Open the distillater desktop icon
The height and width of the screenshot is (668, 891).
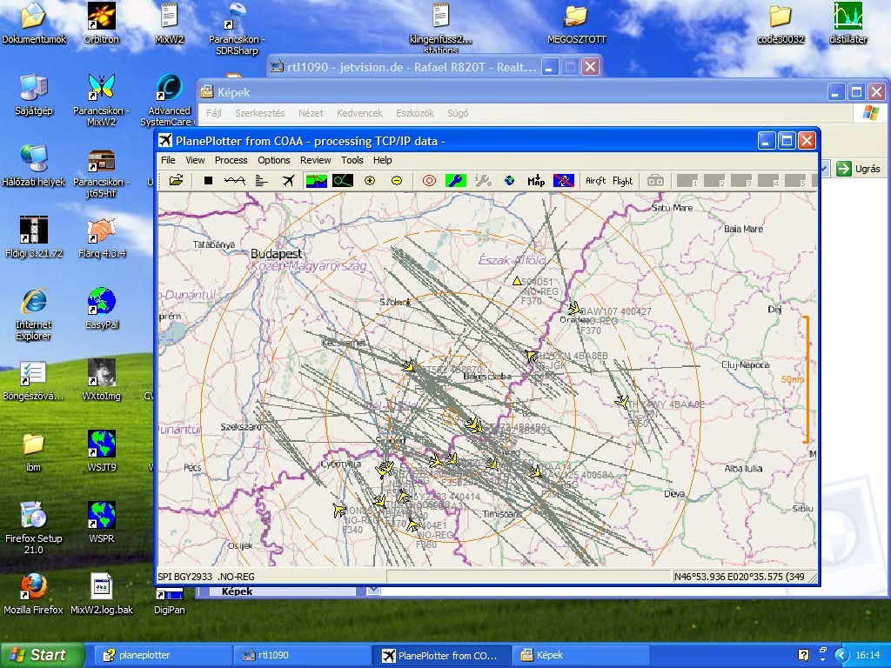click(847, 23)
